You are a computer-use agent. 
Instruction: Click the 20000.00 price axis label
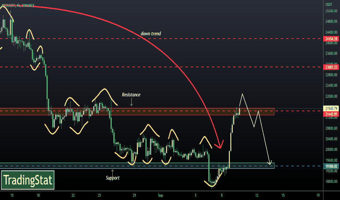pos(331,149)
